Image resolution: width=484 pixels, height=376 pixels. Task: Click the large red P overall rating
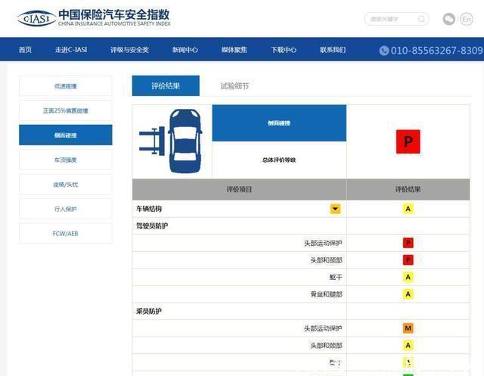[x=408, y=141]
